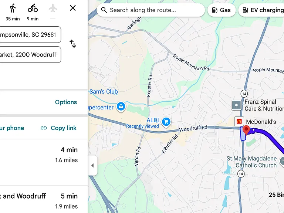Click the red destination pin

(246, 130)
